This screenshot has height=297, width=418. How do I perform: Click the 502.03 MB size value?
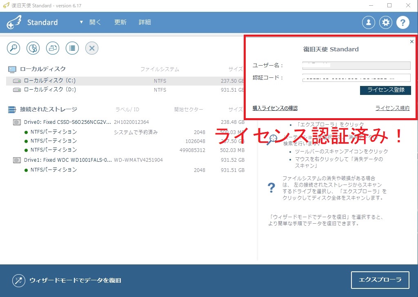click(232, 150)
